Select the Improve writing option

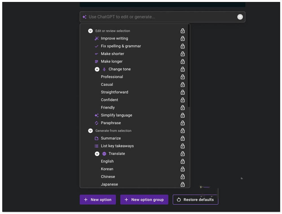pyautogui.click(x=114, y=38)
